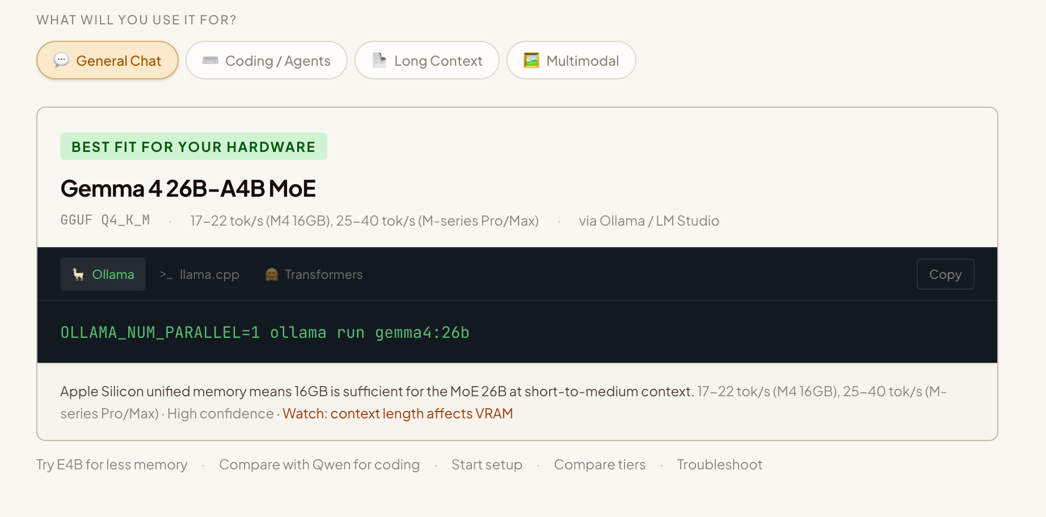Select the OLLAMA_NUM_PARALLEL command text
This screenshot has height=517, width=1046.
point(264,333)
